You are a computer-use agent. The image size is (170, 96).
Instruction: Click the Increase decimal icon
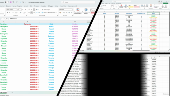point(69,13)
